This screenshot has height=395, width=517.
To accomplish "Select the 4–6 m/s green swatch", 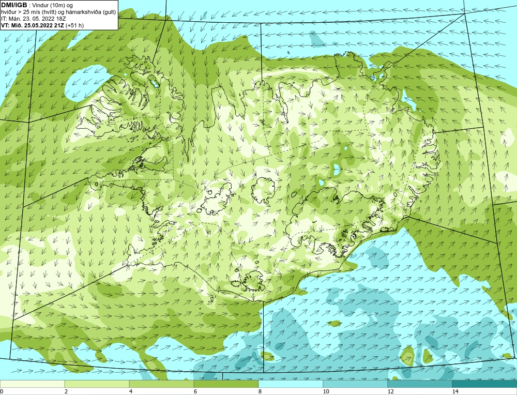I will point(161,384).
